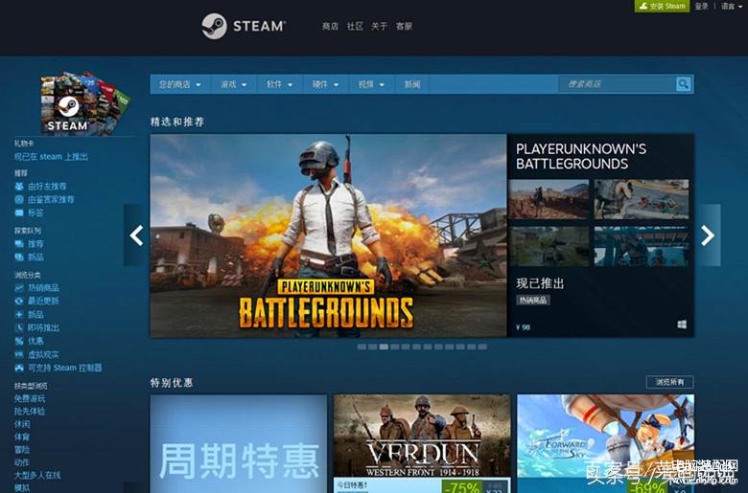This screenshot has width=748, height=493.
Task: Click 探索队列 推荐 queue icon
Action: tap(19, 244)
